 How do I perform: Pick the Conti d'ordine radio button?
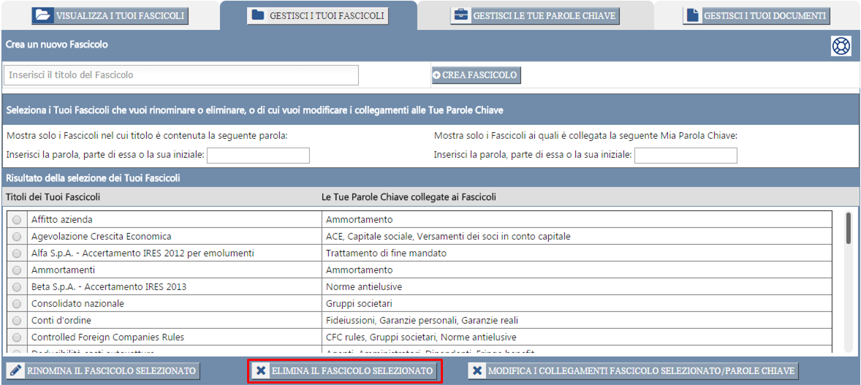pos(17,321)
